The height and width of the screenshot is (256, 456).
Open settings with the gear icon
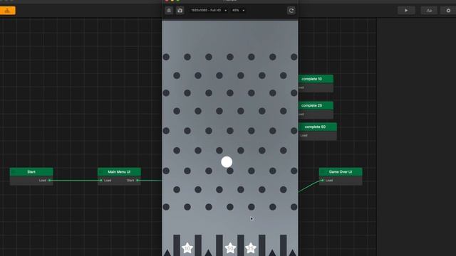click(448, 11)
